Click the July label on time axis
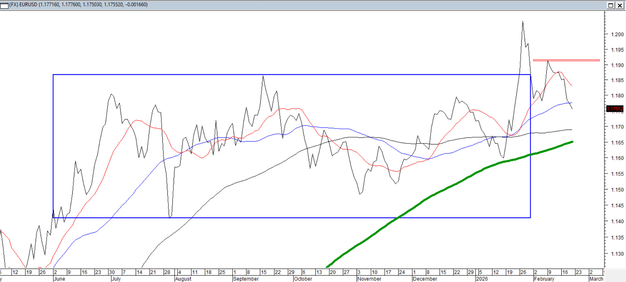 coord(116,279)
